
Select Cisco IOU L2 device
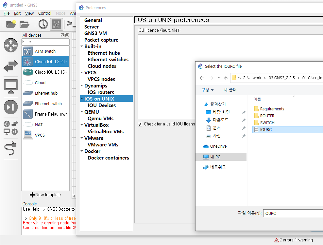coord(45,62)
